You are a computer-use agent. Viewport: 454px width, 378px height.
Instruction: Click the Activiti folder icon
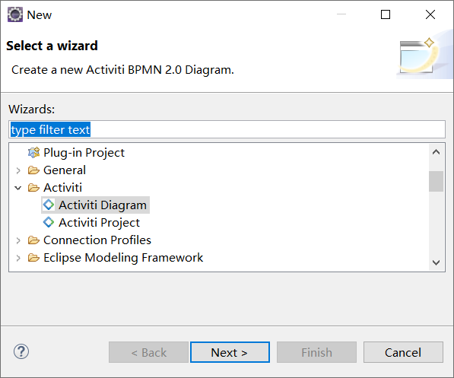33,188
